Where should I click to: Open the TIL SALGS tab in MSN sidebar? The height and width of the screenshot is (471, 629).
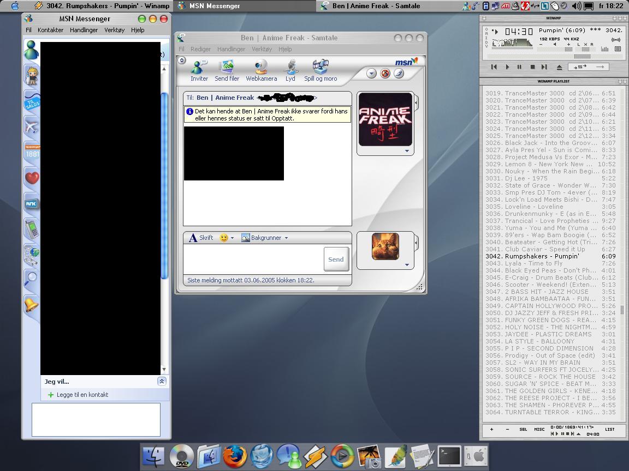[x=32, y=102]
